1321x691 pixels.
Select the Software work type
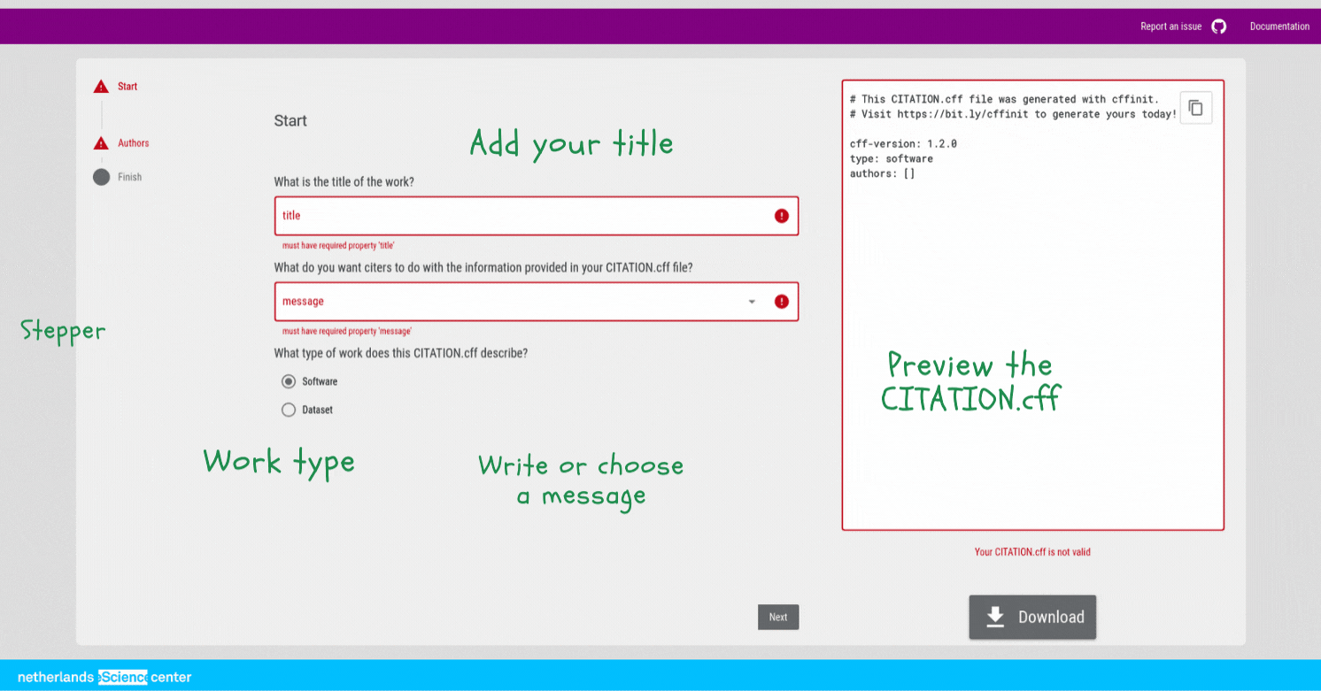[289, 380]
